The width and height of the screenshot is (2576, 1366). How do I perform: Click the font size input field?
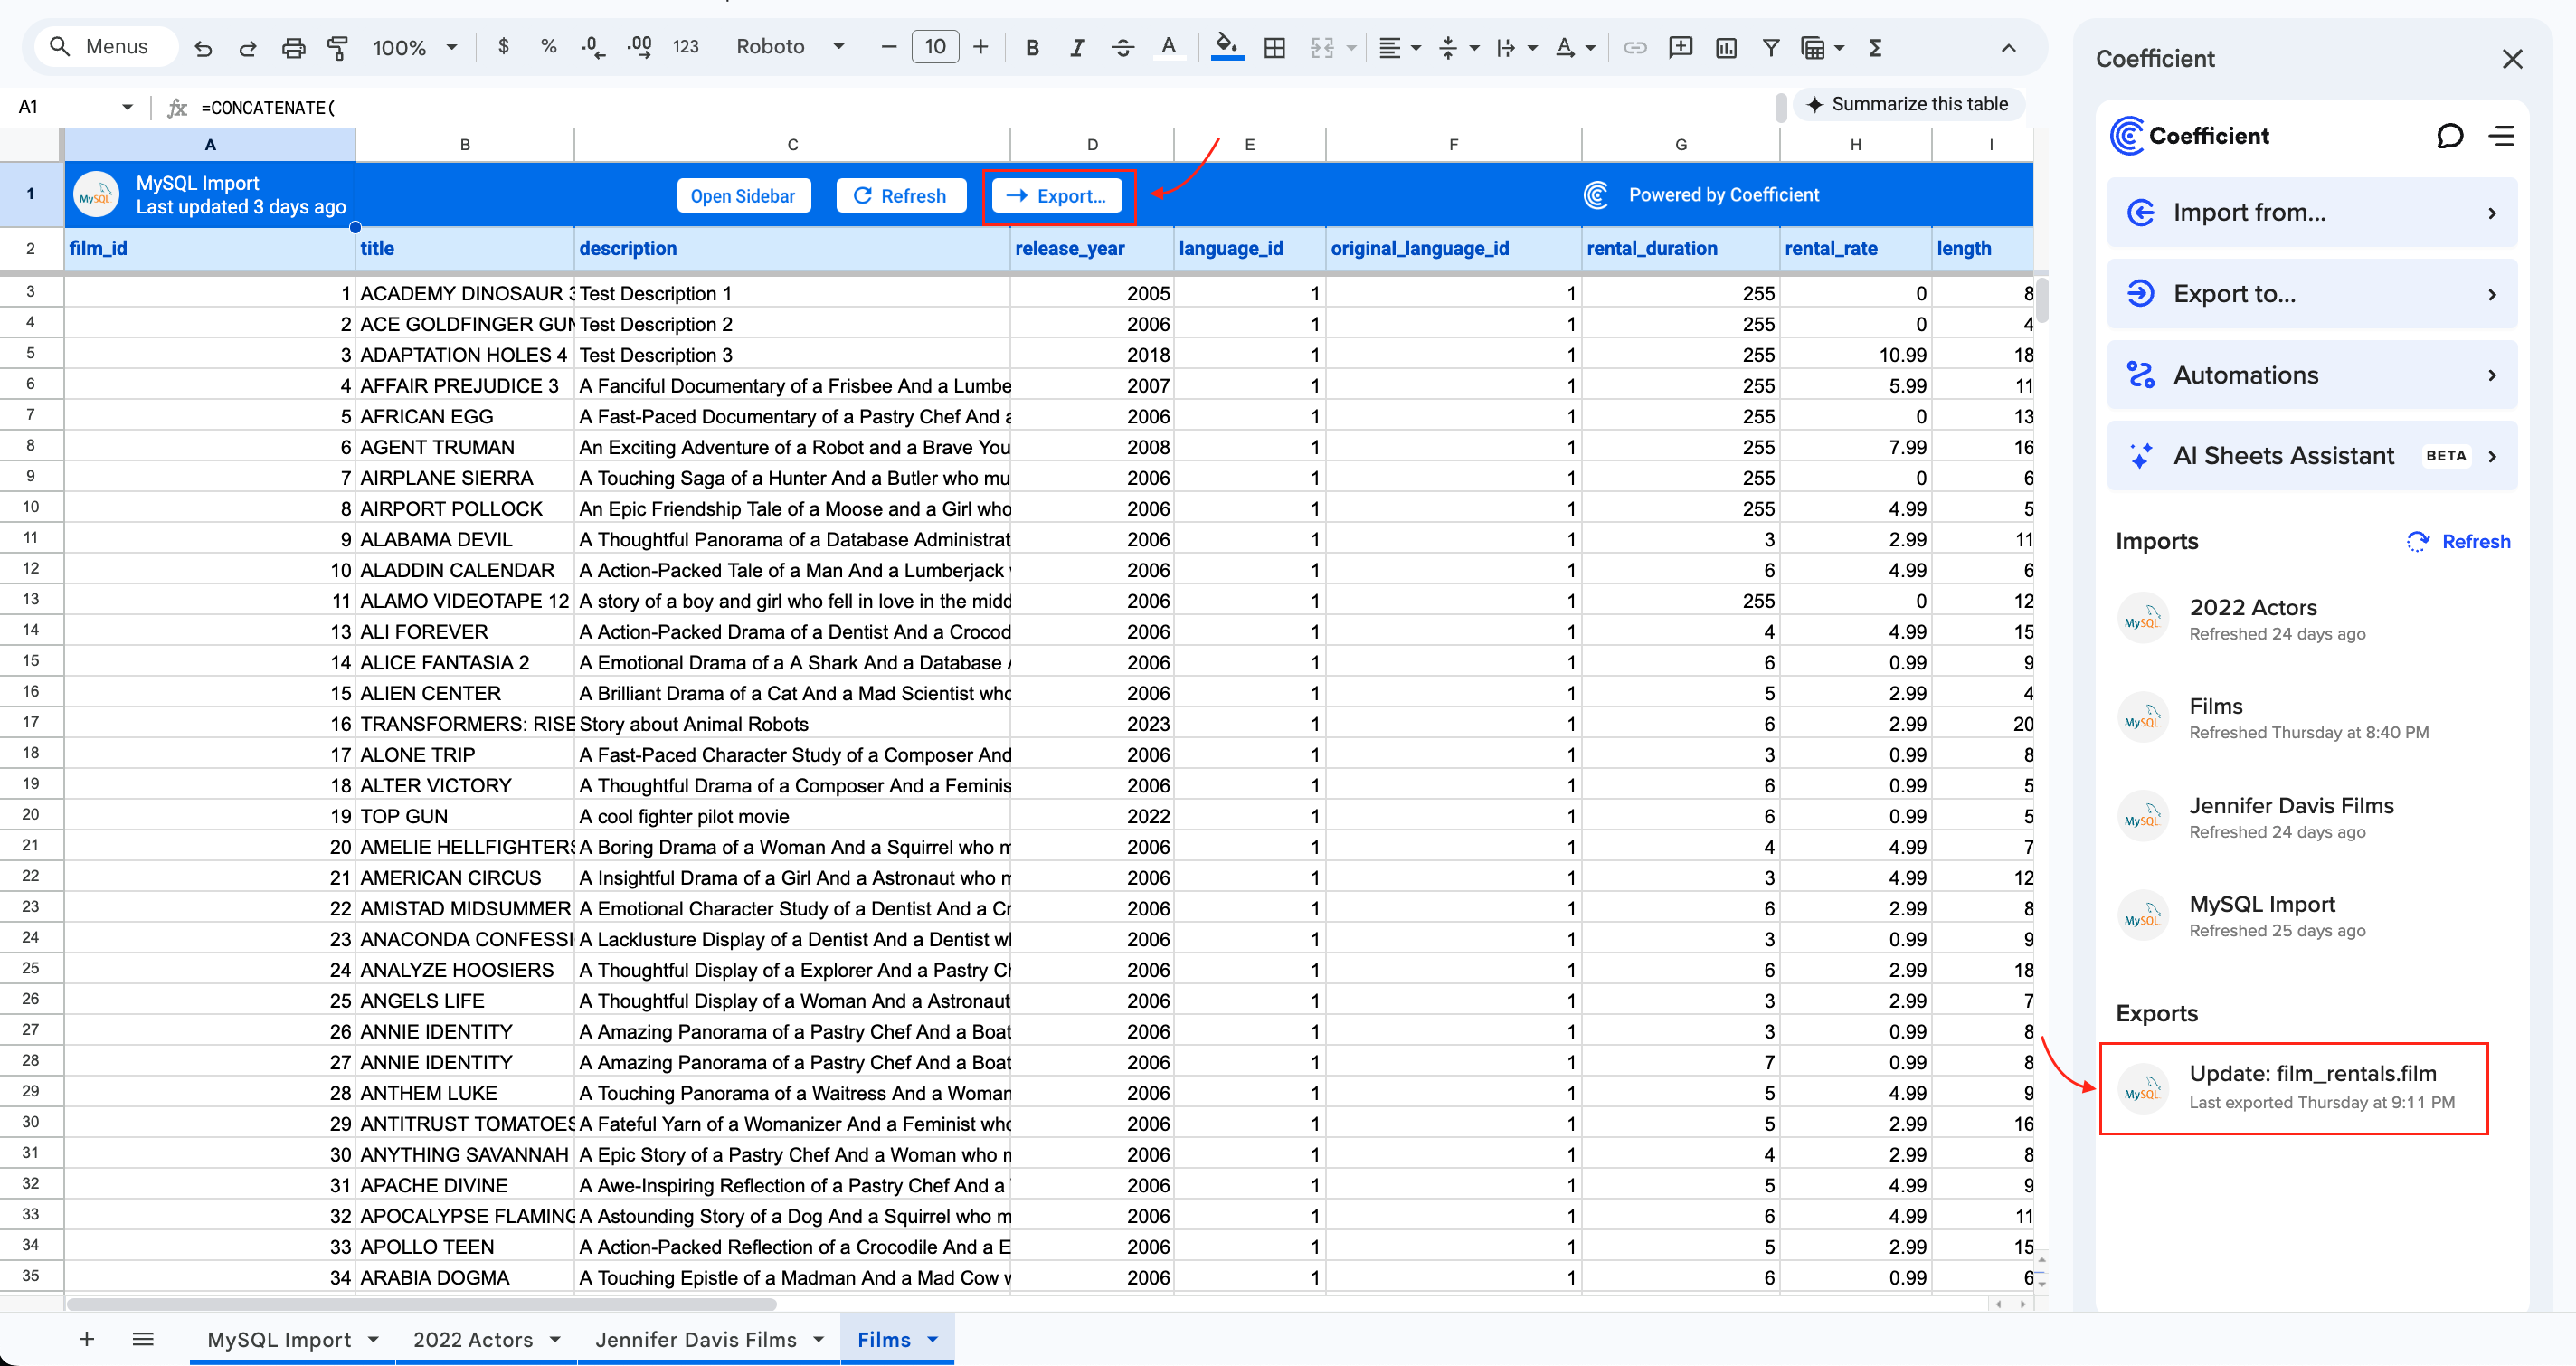934,47
